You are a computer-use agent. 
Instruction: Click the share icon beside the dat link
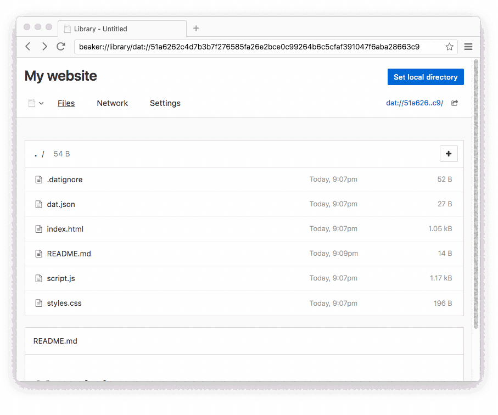455,103
